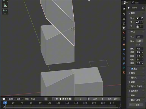Pick a camera with the eyedropper icon
This screenshot has height=109, width=146.
(x=142, y=18)
